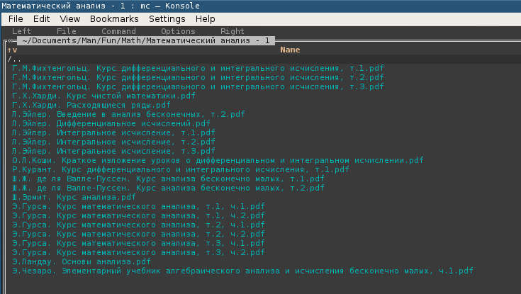This screenshot has width=521, height=294.
Task: Go to parent directory '/..' entry
Action: 15,59
